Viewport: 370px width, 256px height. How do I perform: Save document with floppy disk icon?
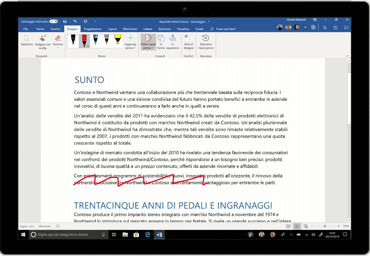tap(65, 21)
